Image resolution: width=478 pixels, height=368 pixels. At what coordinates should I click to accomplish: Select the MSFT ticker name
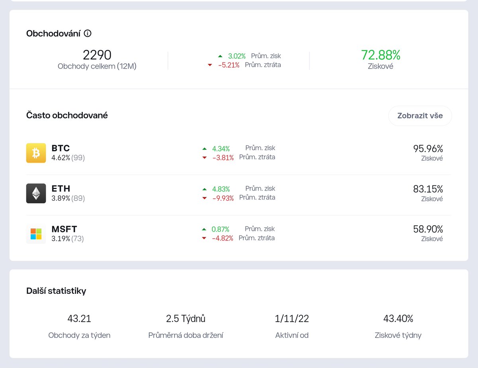(x=64, y=229)
